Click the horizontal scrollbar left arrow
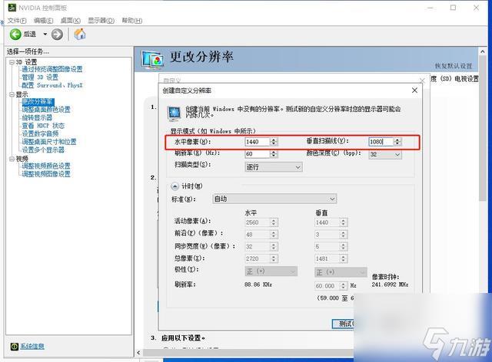 pos(138,353)
